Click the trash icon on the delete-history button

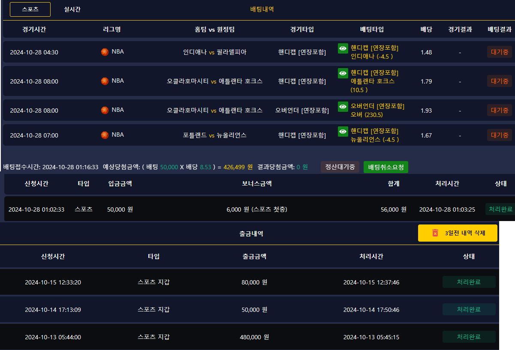435,233
